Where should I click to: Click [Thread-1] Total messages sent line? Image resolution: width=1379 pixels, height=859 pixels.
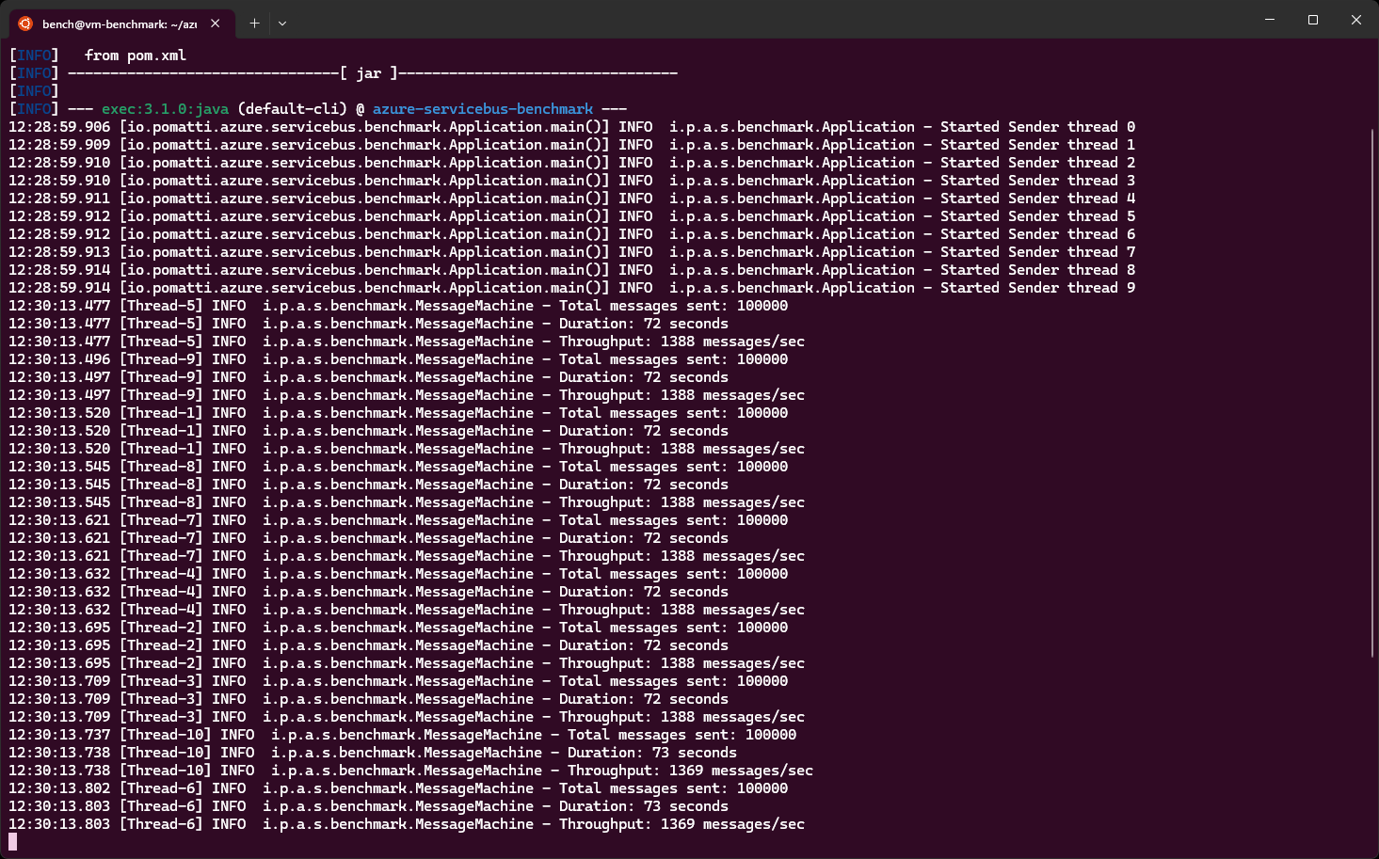(x=398, y=413)
